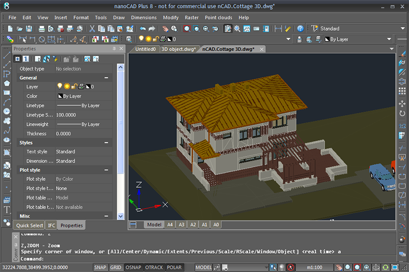Select the Text tool in left toolbar

click(7, 210)
